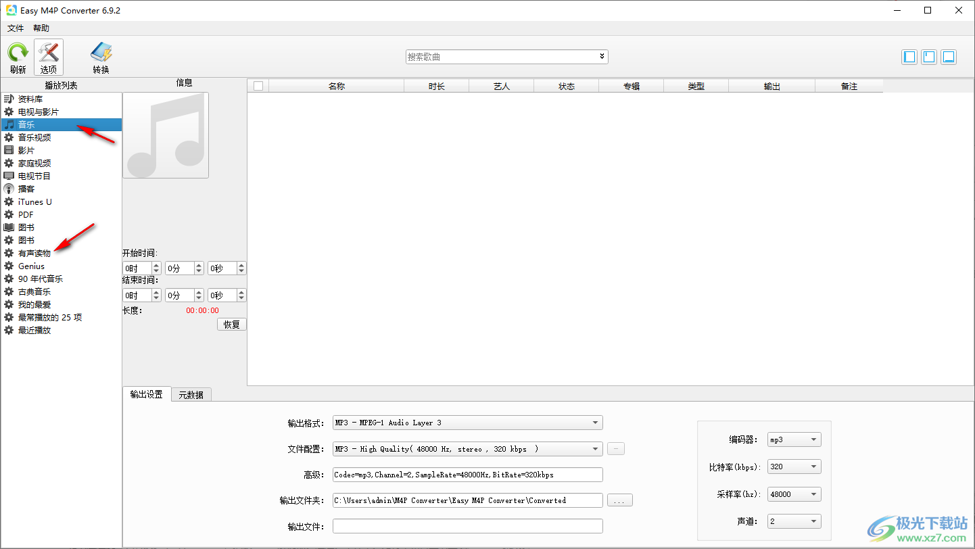Click gear icon next to 90 年代音乐

pyautogui.click(x=9, y=279)
